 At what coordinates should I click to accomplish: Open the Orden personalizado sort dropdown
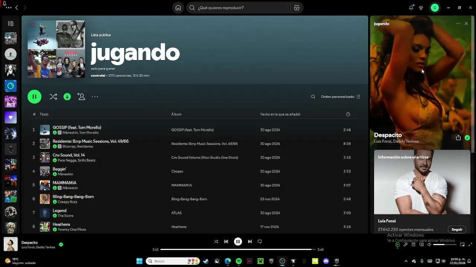(341, 97)
